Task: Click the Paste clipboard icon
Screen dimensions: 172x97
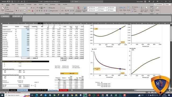Action: point(3,8)
